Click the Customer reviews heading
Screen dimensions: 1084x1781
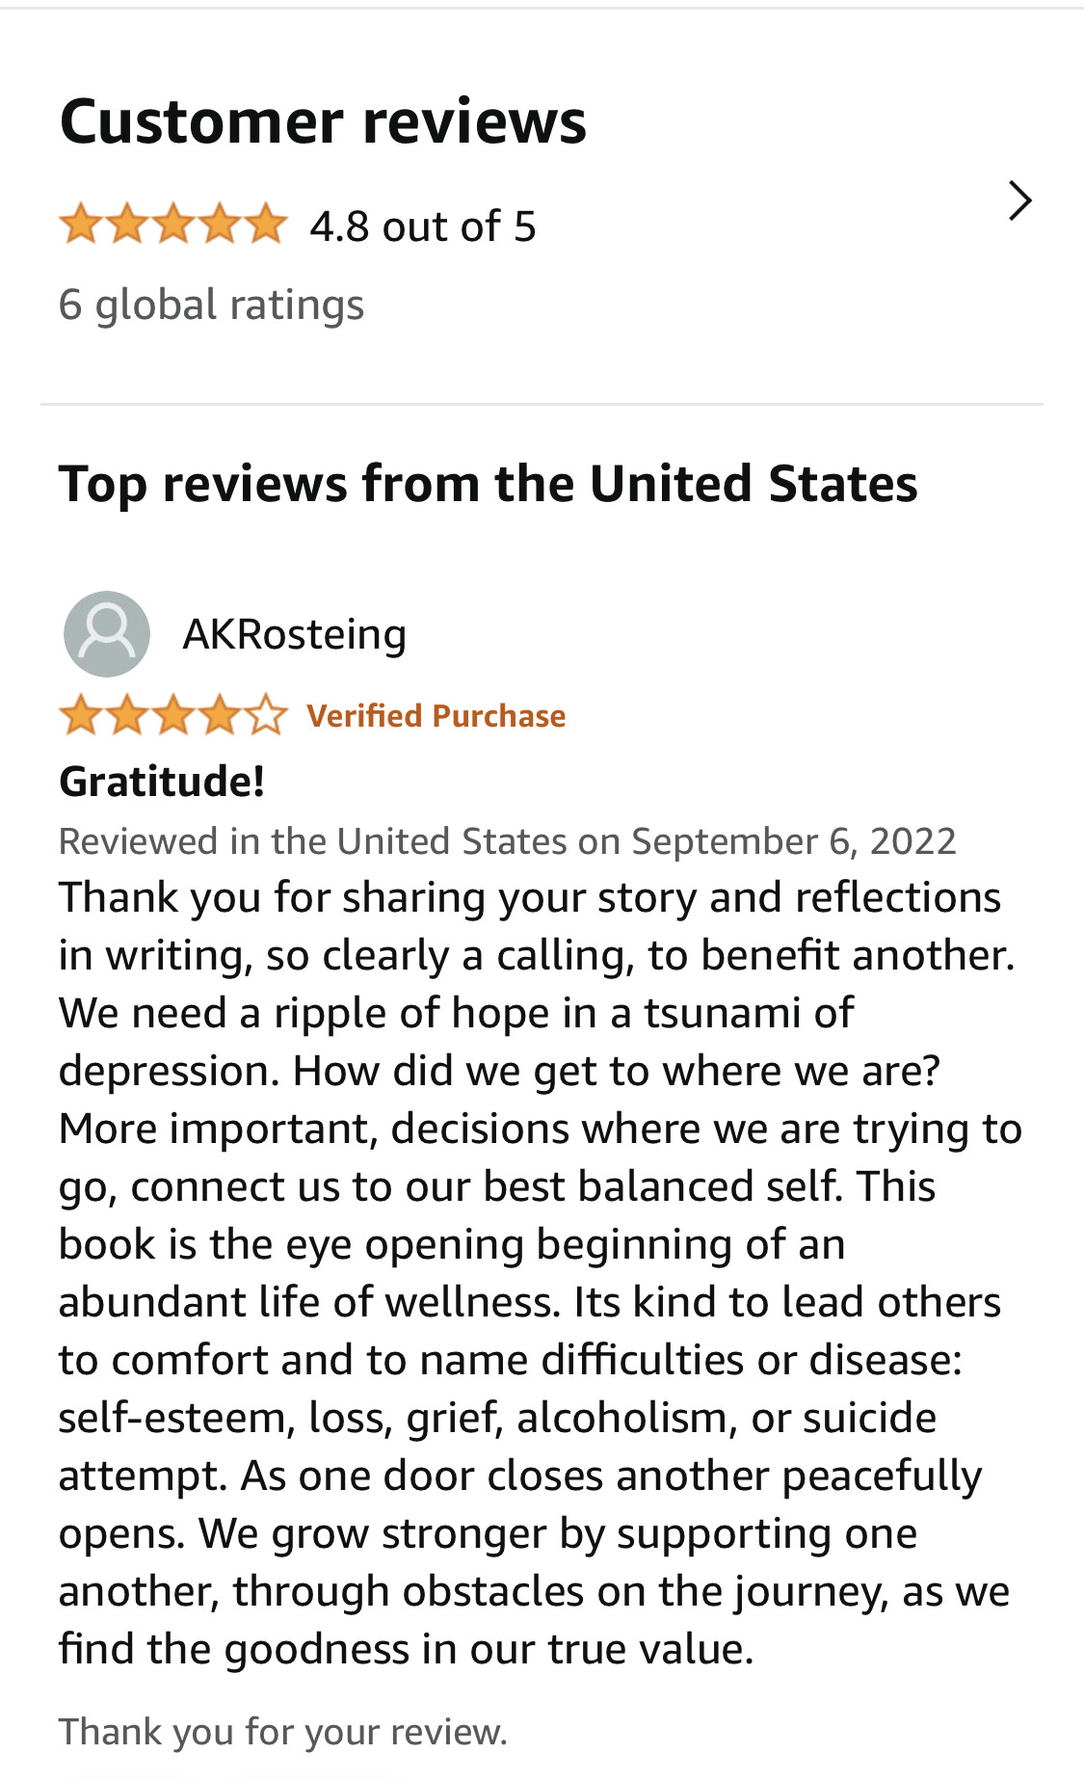coord(323,122)
